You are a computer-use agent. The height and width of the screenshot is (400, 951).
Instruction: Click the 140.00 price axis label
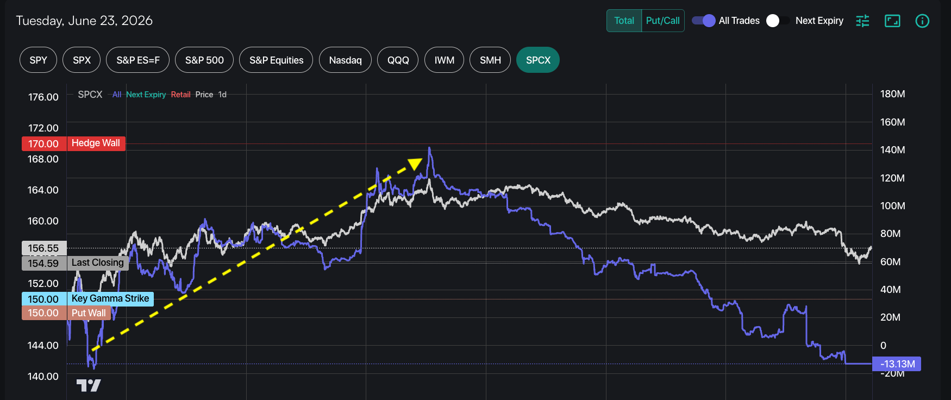click(43, 377)
